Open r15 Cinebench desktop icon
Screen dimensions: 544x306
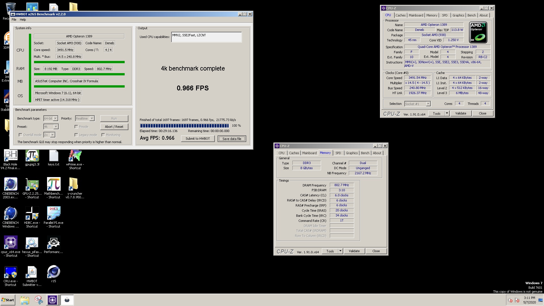click(54, 274)
